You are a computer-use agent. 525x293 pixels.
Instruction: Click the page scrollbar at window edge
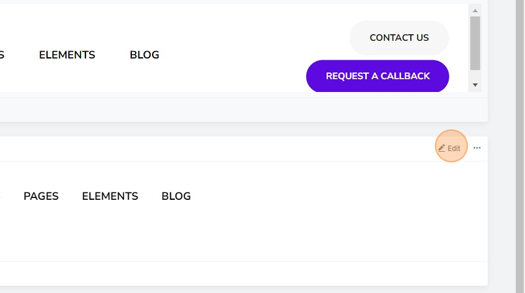coord(520,146)
